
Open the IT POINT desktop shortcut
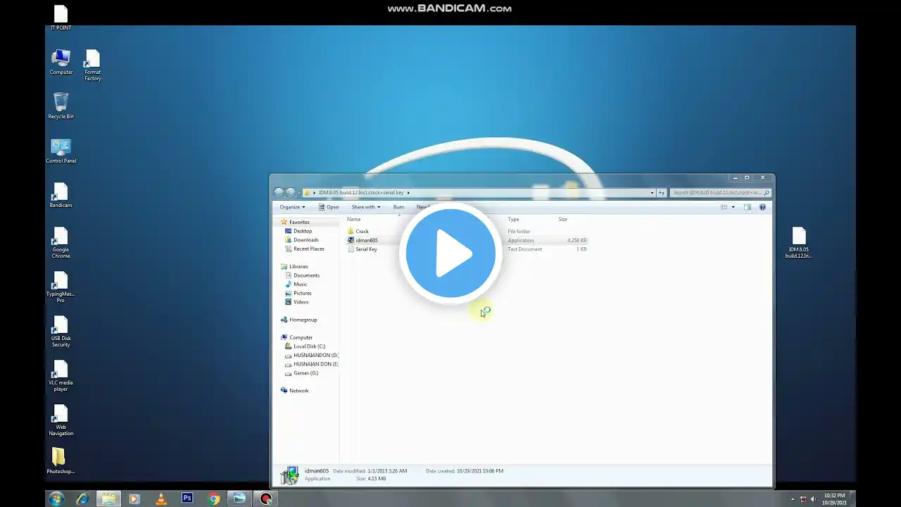pos(61,18)
